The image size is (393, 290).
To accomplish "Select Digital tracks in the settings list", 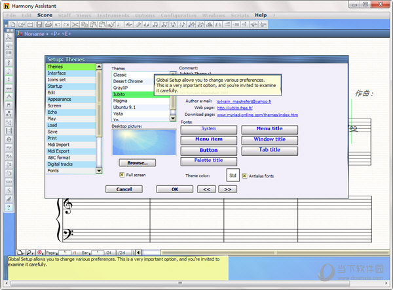I will pyautogui.click(x=71, y=164).
